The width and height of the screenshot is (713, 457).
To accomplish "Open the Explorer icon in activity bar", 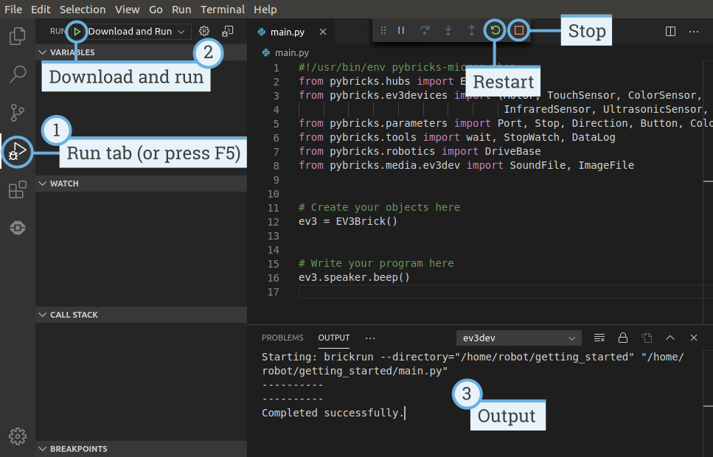I will tap(18, 35).
